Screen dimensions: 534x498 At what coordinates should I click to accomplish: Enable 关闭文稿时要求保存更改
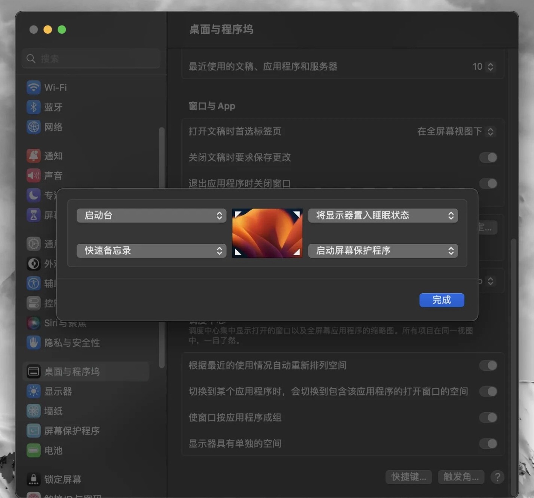[488, 158]
